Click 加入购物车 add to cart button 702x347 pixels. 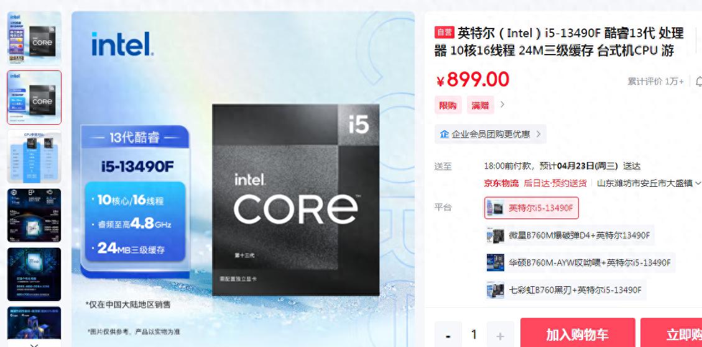point(578,333)
